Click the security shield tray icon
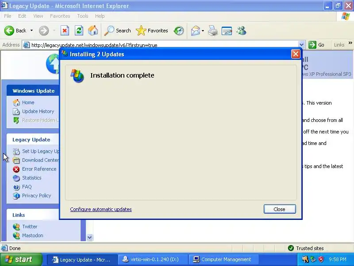354x266 pixels. pos(321,259)
